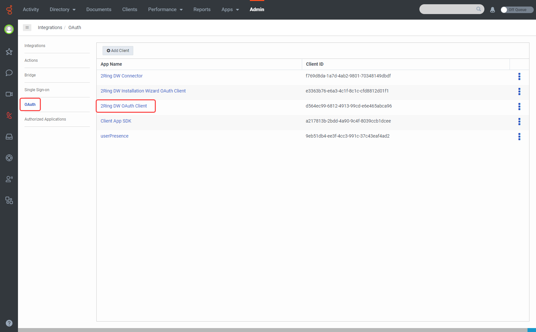Toggle the Off Queue switch
Viewport: 536px width, 332px height.
pyautogui.click(x=517, y=10)
